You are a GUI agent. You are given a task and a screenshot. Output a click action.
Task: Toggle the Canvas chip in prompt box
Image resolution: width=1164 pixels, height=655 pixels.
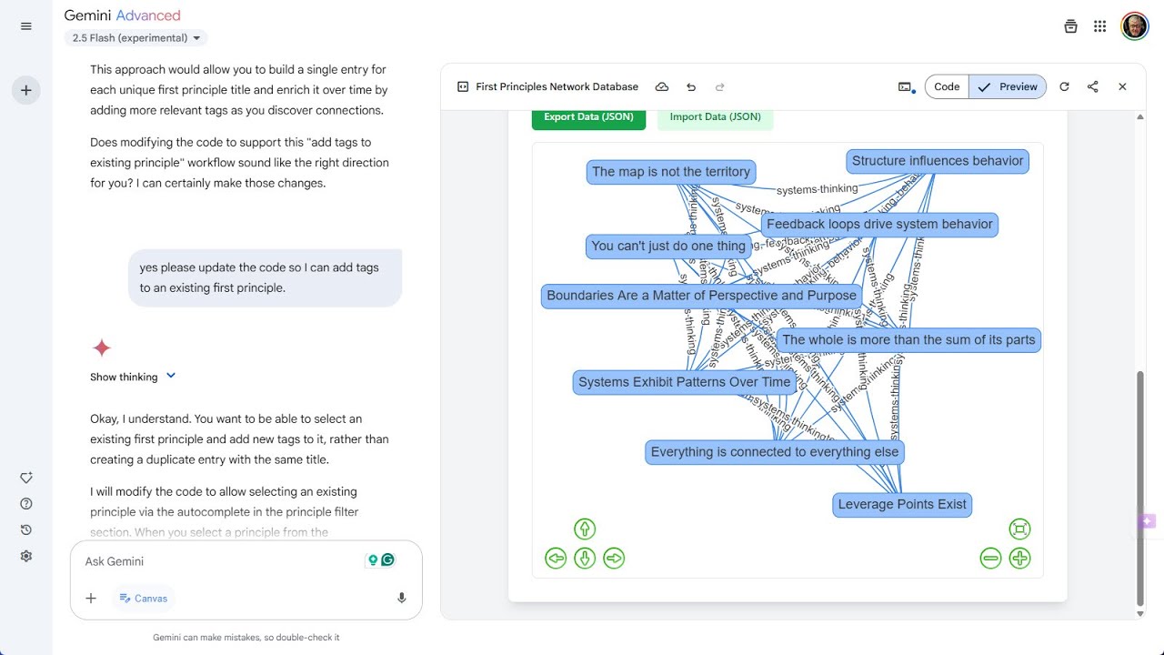[x=144, y=598]
